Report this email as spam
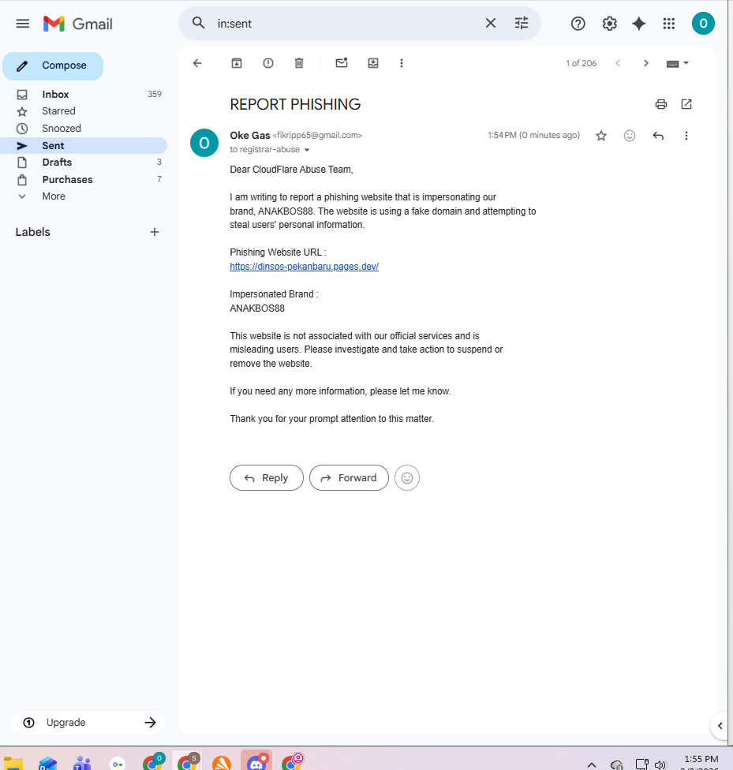Viewport: 733px width, 770px height. (x=267, y=63)
